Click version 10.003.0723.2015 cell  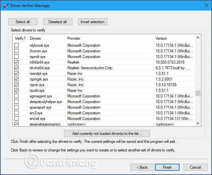(x=170, y=62)
